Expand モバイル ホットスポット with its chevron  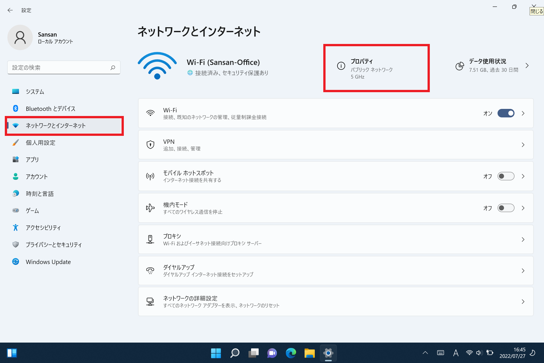point(523,176)
